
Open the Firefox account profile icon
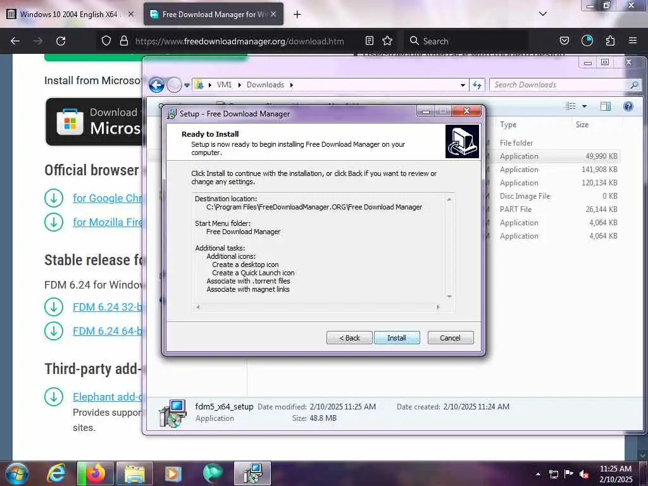(x=587, y=40)
